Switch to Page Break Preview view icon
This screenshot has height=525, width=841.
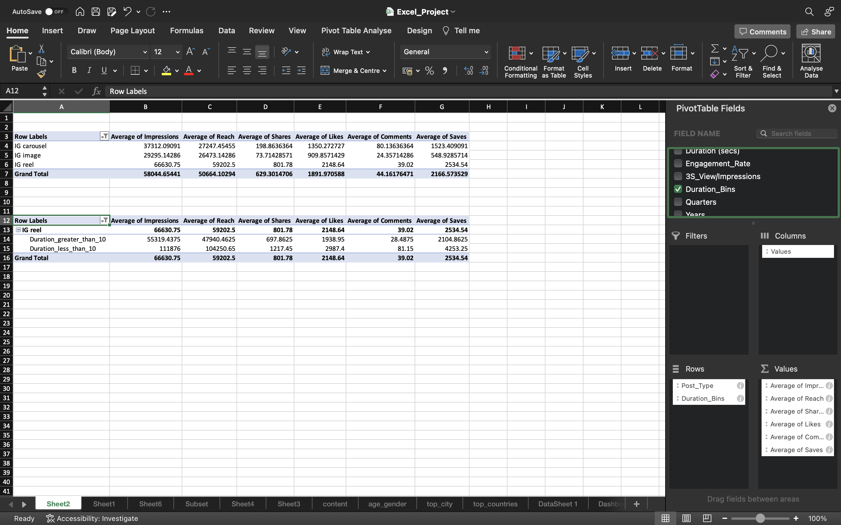click(707, 518)
